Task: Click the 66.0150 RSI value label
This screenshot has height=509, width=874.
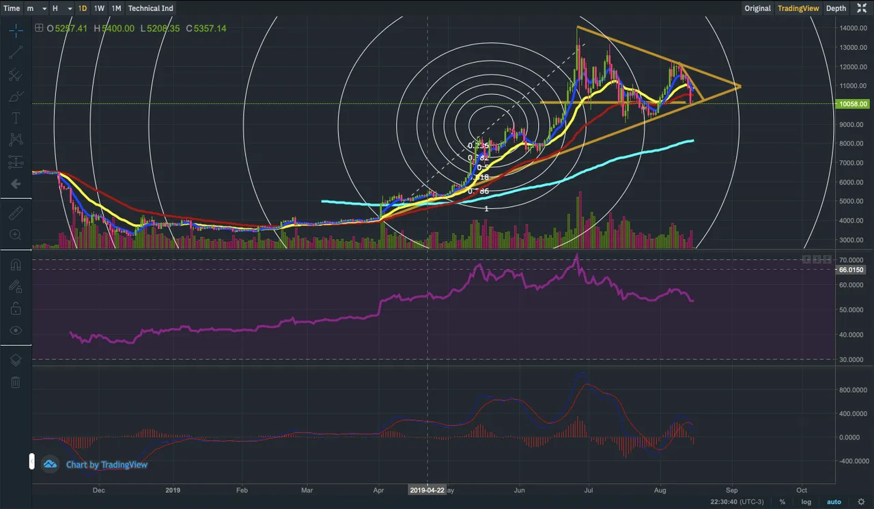Action: click(x=851, y=270)
